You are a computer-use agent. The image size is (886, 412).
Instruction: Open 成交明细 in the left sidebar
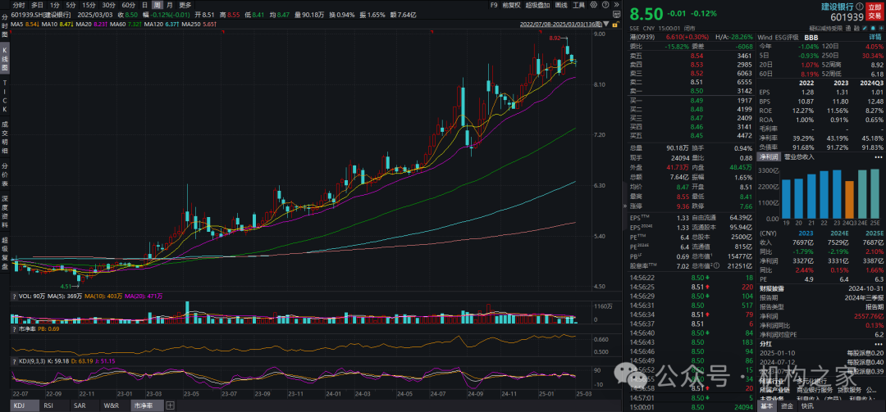pyautogui.click(x=5, y=138)
